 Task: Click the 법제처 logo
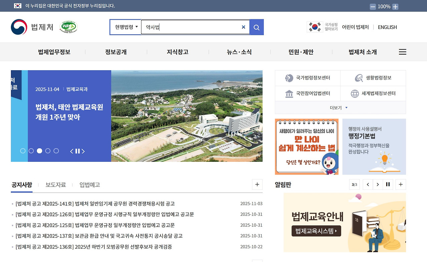point(29,27)
